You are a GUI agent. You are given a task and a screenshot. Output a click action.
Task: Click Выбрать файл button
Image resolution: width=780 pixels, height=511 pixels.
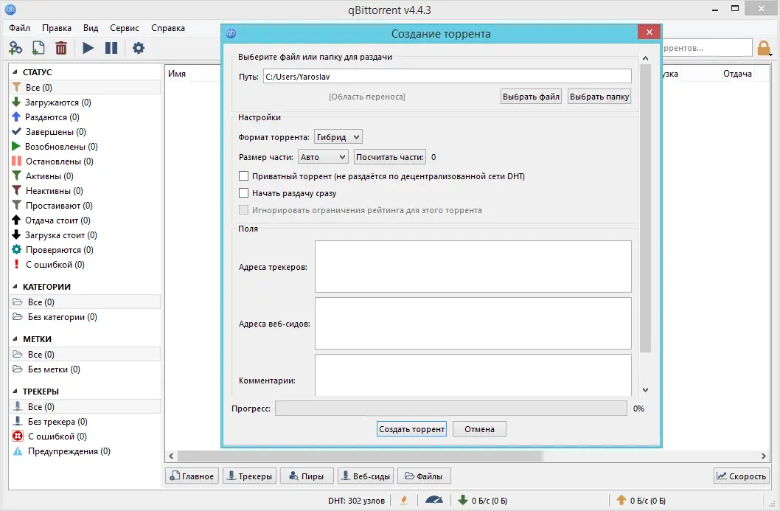[531, 97]
